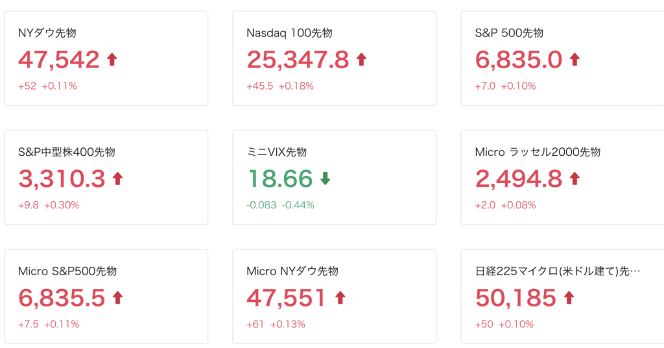This screenshot has width=664, height=348.
Task: Open the Micro ラッセル2000先物 title link
Action: click(x=538, y=152)
